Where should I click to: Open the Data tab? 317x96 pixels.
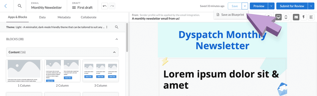click(x=42, y=17)
